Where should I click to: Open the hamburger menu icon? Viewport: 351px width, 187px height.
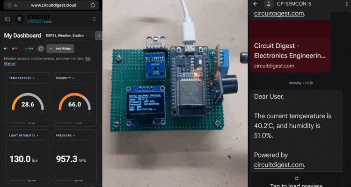[94, 19]
